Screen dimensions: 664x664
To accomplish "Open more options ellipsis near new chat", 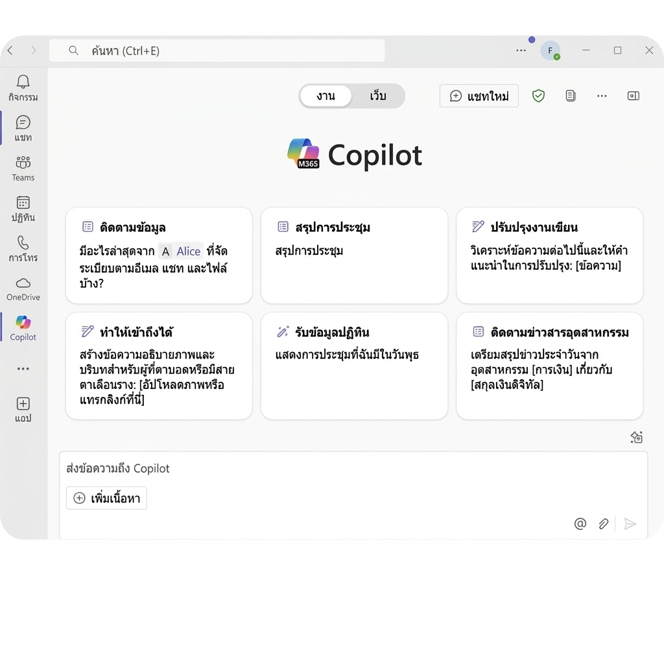I will pyautogui.click(x=602, y=96).
